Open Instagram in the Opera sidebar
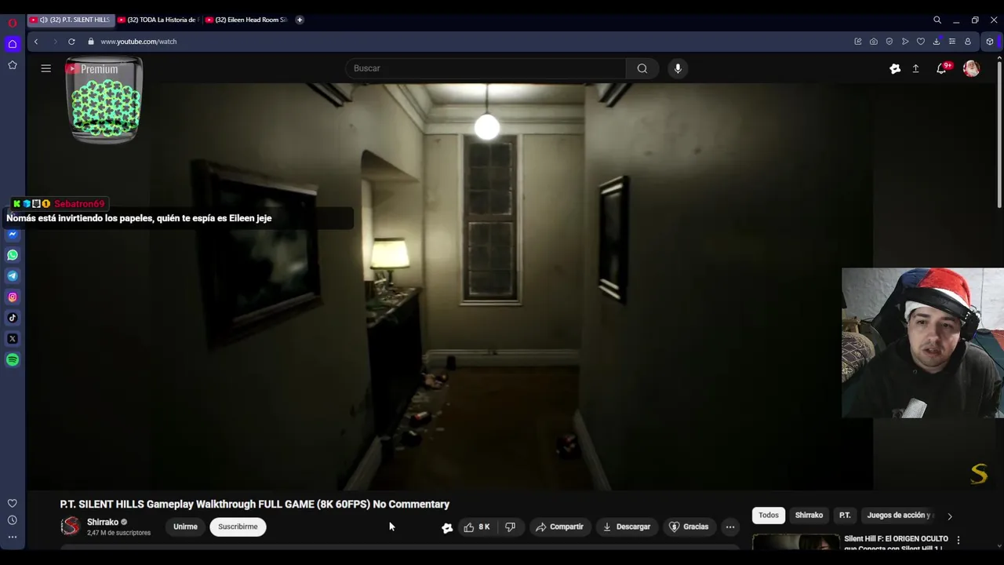The width and height of the screenshot is (1004, 565). (13, 297)
